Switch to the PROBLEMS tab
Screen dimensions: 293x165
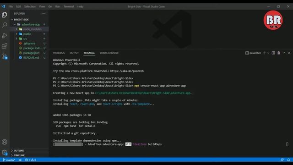59,53
